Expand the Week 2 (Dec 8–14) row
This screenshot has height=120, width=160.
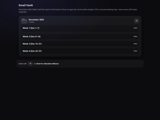coord(80,36)
